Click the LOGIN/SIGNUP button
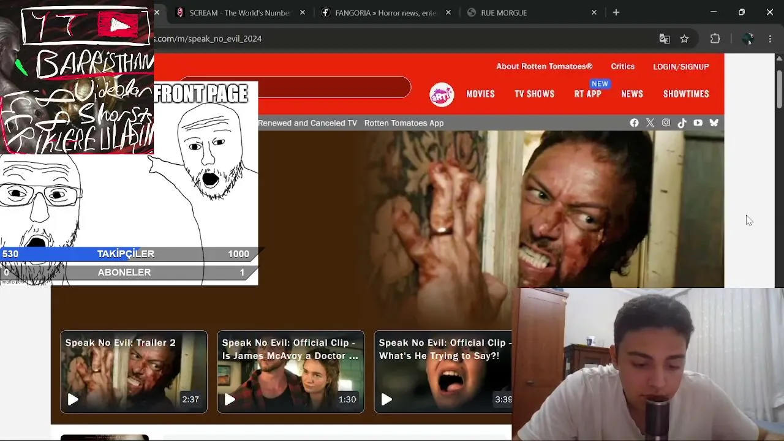This screenshot has height=441, width=784. [681, 67]
